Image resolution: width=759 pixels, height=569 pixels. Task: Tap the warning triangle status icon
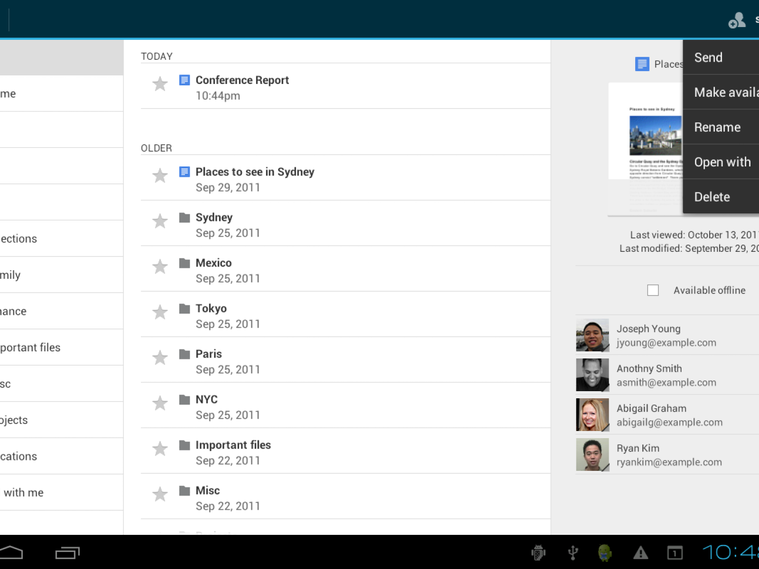(640, 553)
